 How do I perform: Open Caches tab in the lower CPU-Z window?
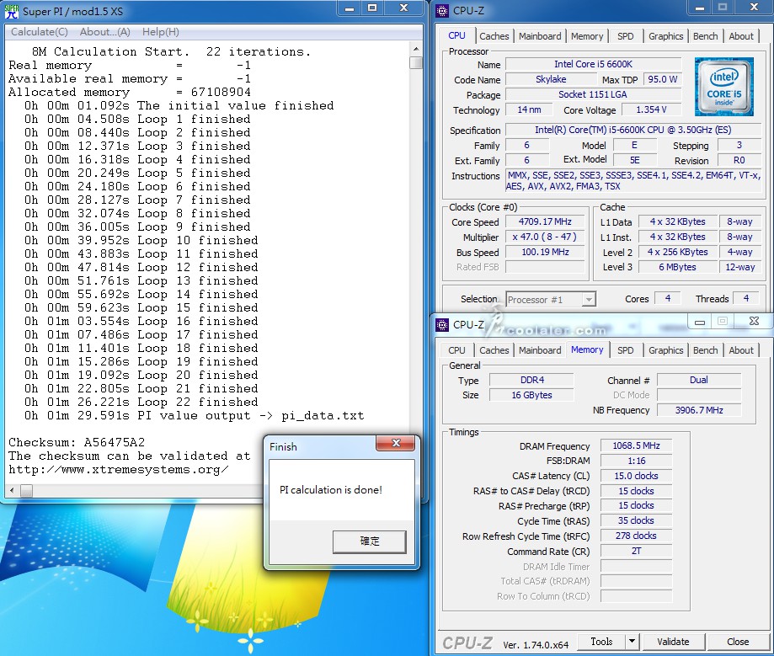[x=494, y=350]
